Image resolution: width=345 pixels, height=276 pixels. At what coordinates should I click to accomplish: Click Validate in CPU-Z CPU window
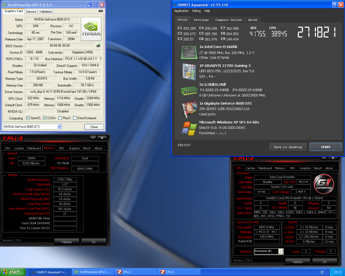298,262
